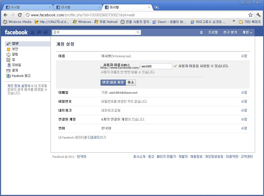This screenshot has height=196, width=264.
Task: Click 수정 for 네트워크 row
Action: click(x=244, y=110)
